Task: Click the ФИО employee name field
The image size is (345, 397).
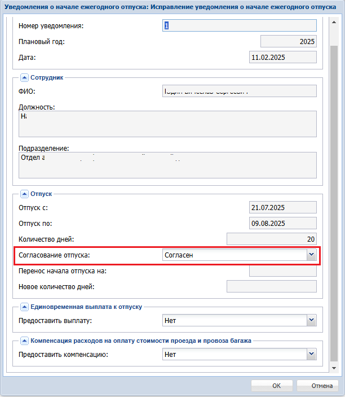Action: click(x=239, y=91)
